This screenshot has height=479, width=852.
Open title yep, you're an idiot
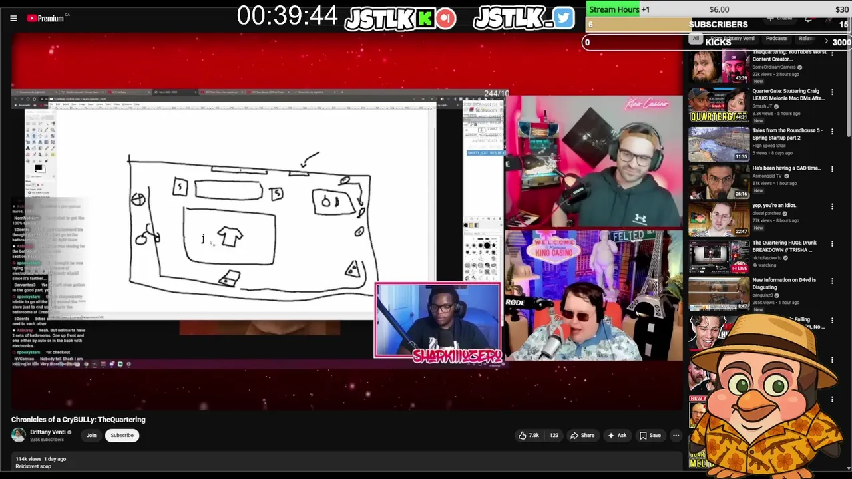click(x=774, y=205)
